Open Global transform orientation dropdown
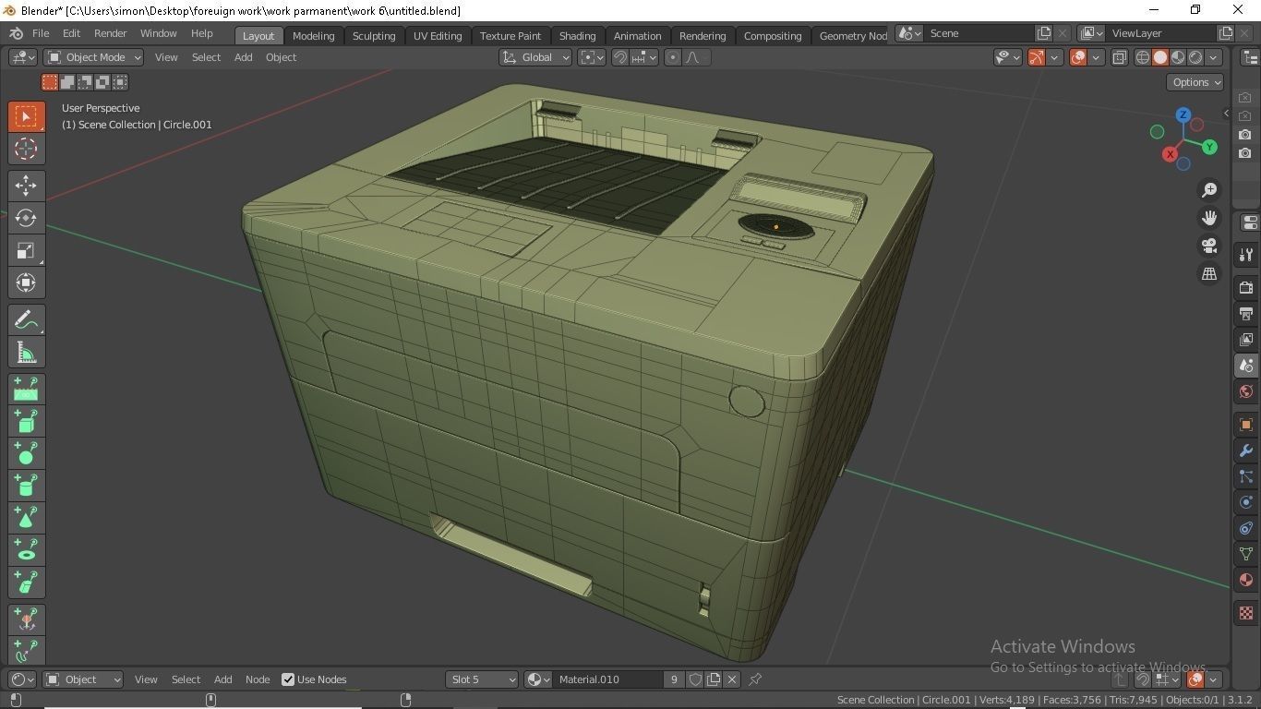 point(535,57)
